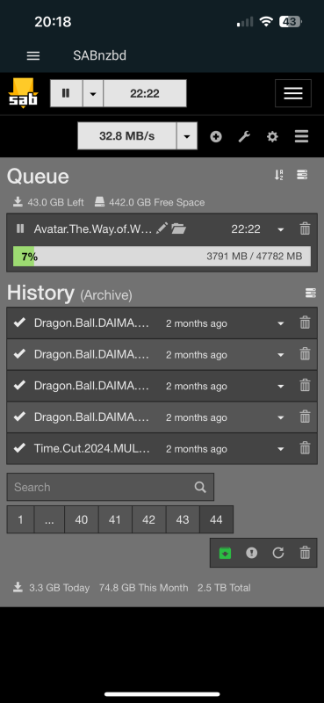The height and width of the screenshot is (703, 324).
Task: Open the speed limit dropdown arrow
Action: (x=187, y=136)
